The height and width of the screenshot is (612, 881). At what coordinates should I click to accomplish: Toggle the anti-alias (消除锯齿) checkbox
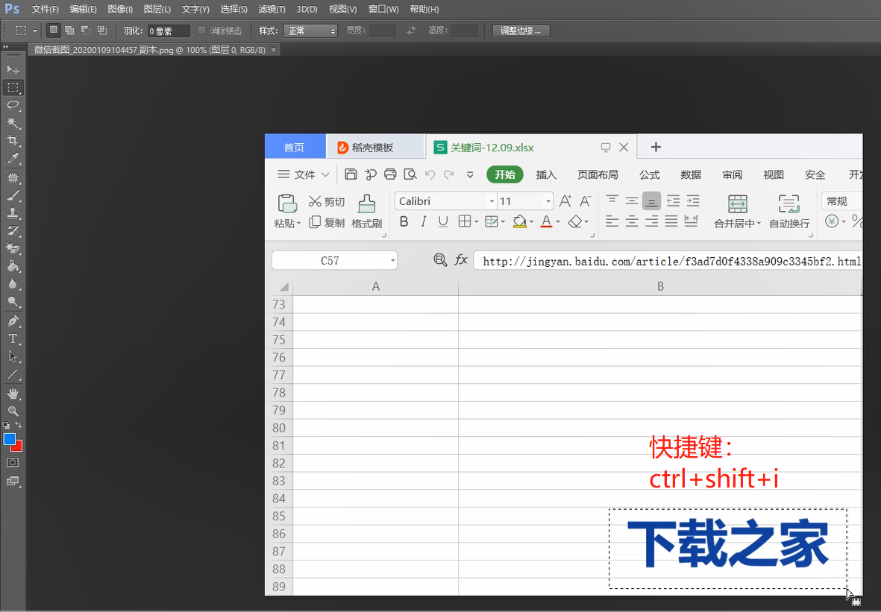201,31
